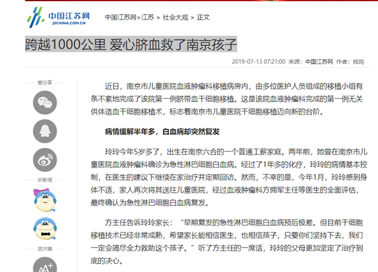Click the A+ magnifier text-size icon
378x272 pixels.
[45, 265]
